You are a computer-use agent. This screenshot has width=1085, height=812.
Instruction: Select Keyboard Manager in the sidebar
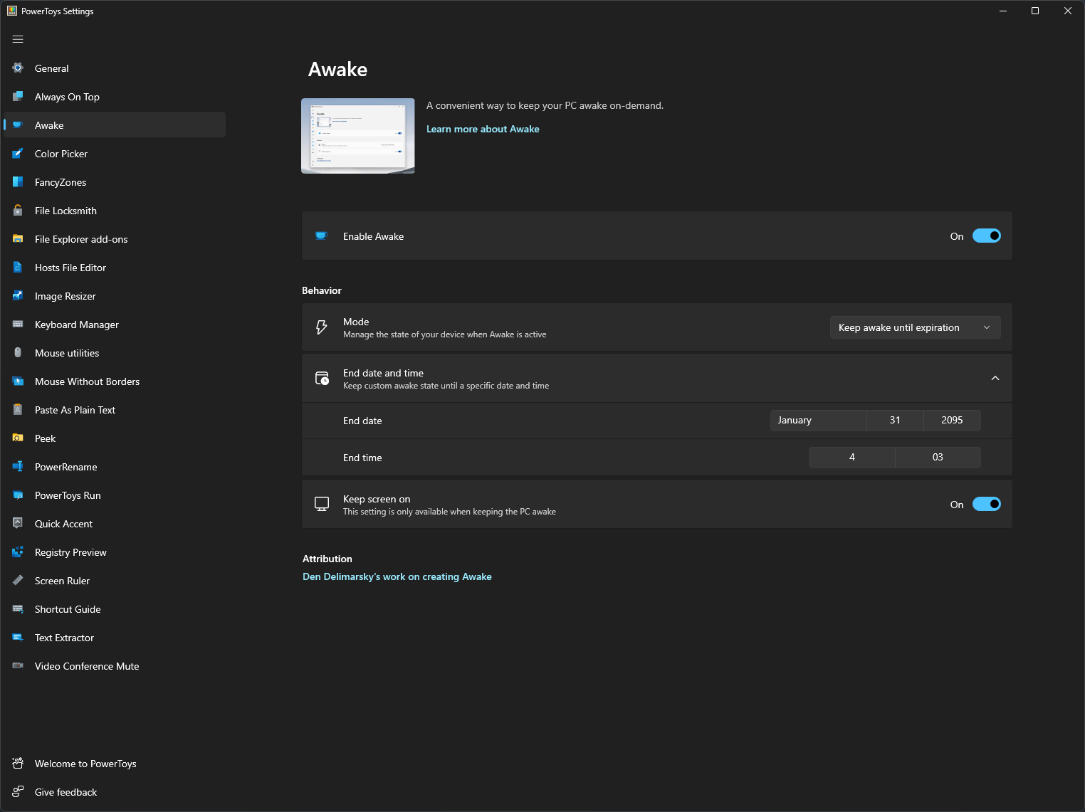[x=115, y=325]
